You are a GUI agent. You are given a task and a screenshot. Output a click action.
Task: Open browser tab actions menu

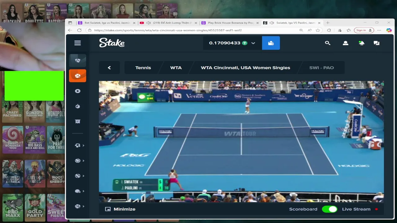tap(70, 23)
